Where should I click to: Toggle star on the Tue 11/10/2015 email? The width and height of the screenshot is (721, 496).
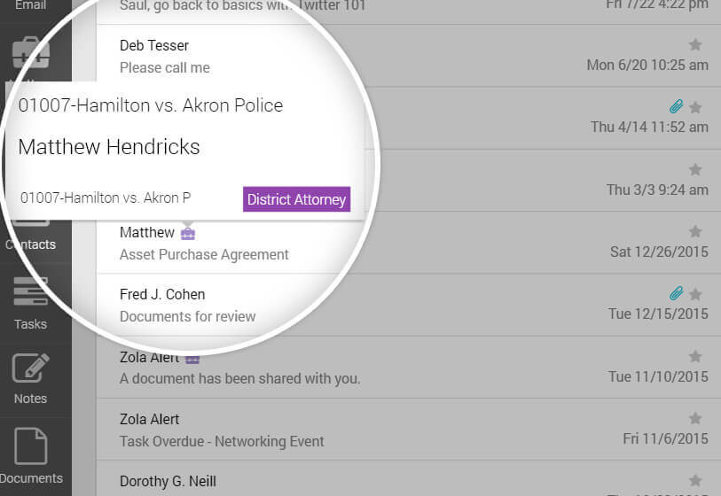click(695, 356)
